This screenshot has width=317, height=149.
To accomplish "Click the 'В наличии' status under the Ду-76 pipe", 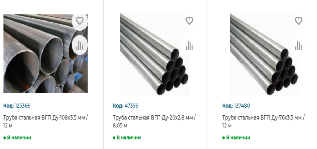I will (x=236, y=137).
